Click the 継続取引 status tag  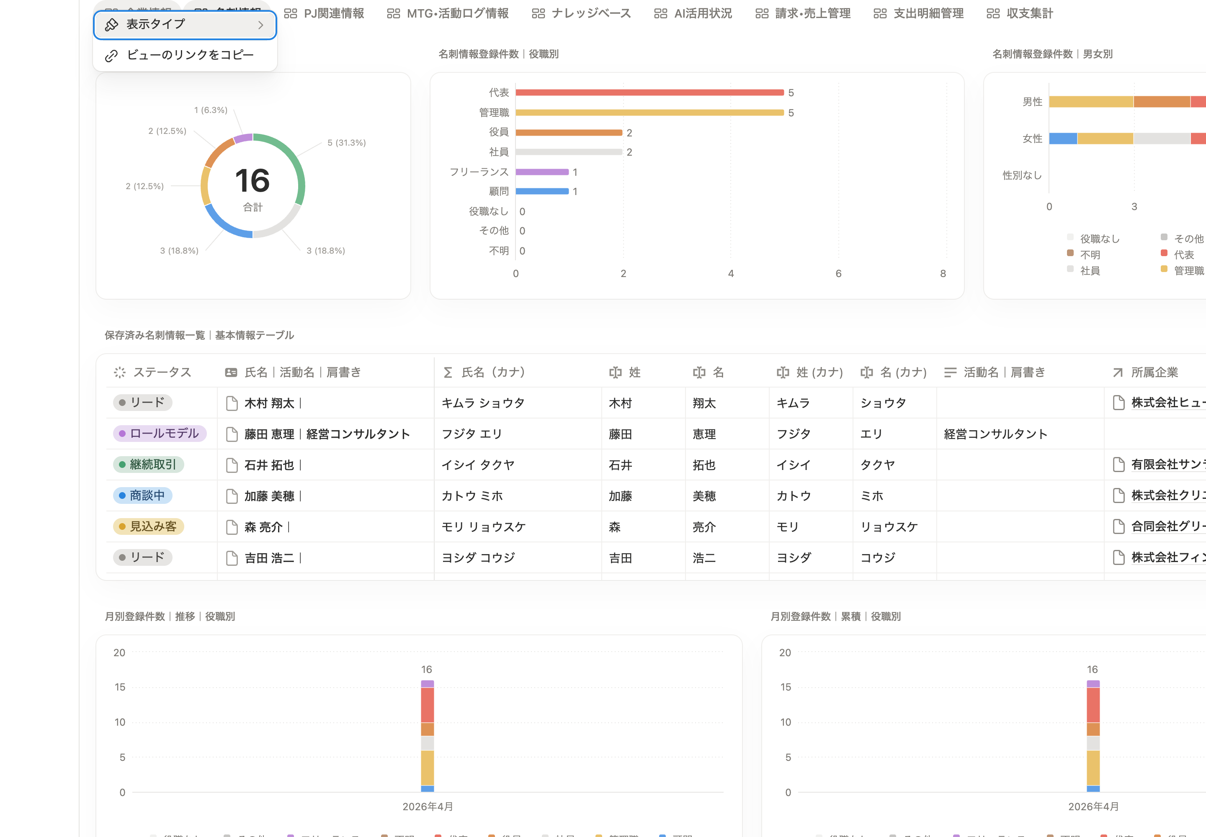pyautogui.click(x=149, y=464)
